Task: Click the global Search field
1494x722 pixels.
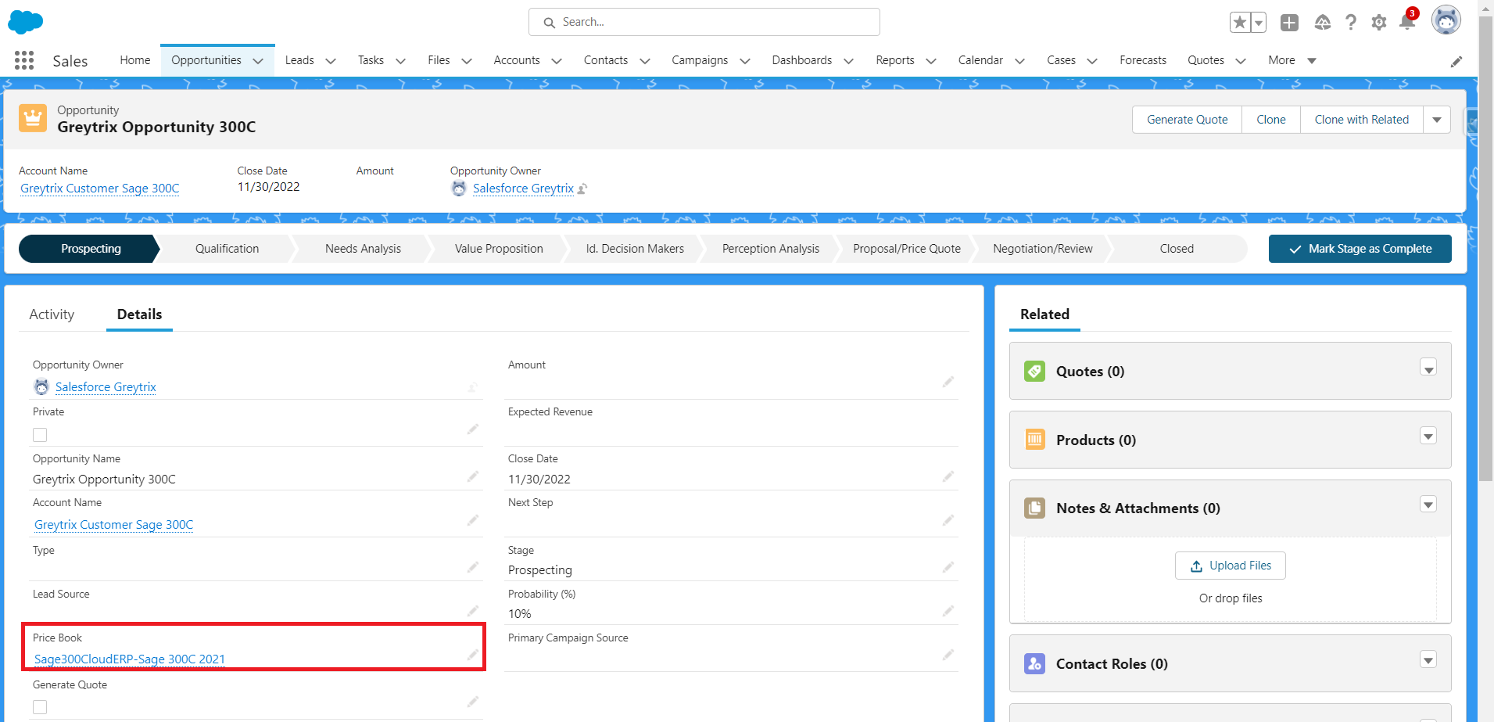Action: [704, 22]
